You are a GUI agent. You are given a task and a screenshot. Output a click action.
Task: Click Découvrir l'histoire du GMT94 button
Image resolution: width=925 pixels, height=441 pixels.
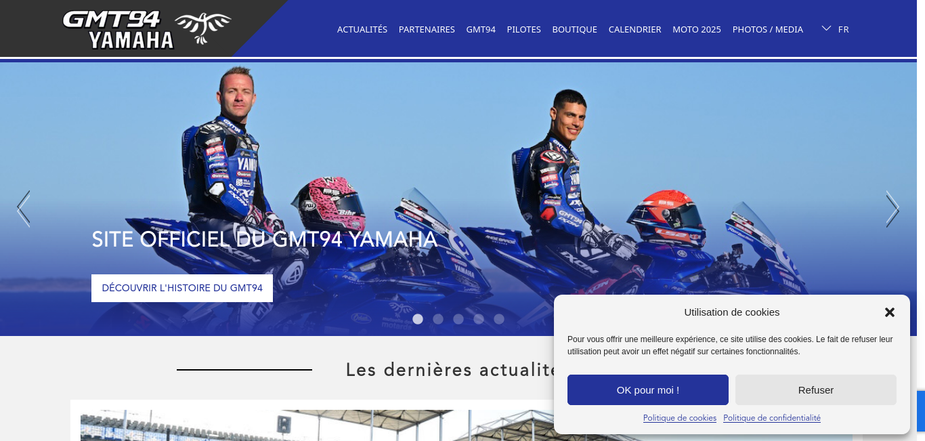(182, 288)
